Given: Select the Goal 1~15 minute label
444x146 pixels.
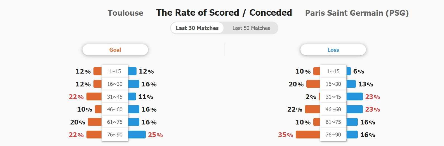Looking at the screenshot, I should (115, 71).
